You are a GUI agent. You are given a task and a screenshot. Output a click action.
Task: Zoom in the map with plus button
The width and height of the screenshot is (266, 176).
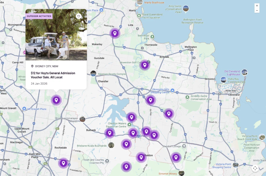[257, 6]
